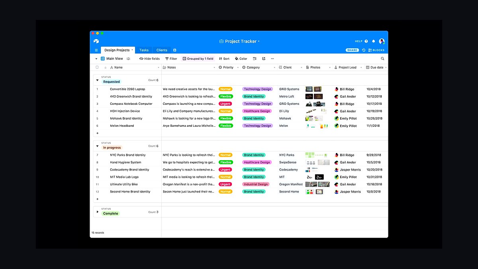
Task: Click the HGH Injection Device record name
Action: [x=125, y=111]
